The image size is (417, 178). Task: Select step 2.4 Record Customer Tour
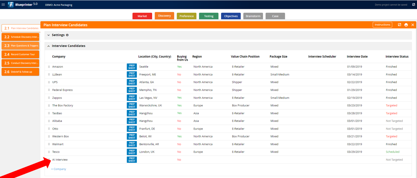click(20, 54)
